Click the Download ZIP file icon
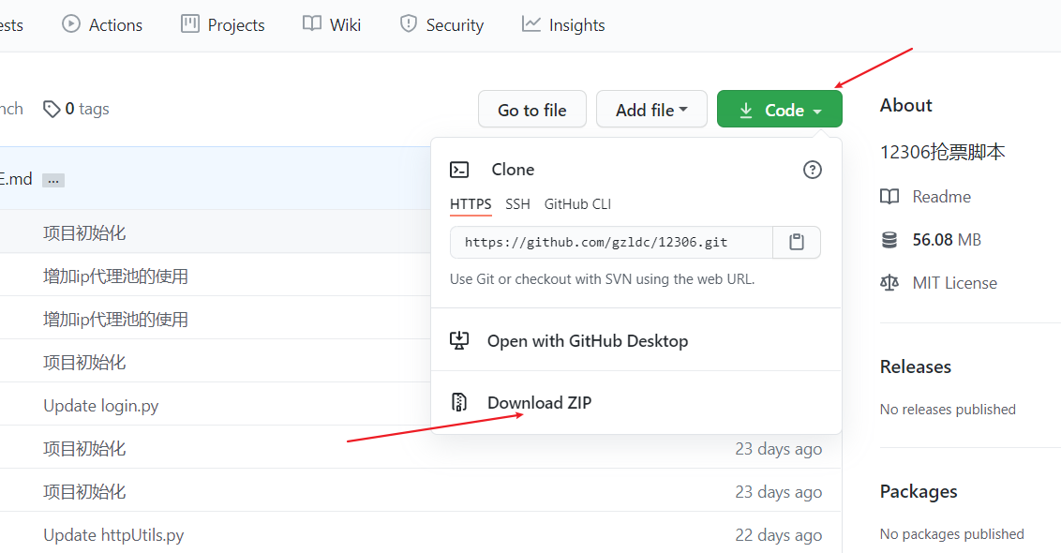Image resolution: width=1061 pixels, height=553 pixels. coord(459,402)
